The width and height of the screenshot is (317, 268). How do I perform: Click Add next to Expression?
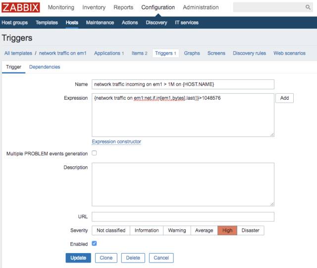click(284, 98)
